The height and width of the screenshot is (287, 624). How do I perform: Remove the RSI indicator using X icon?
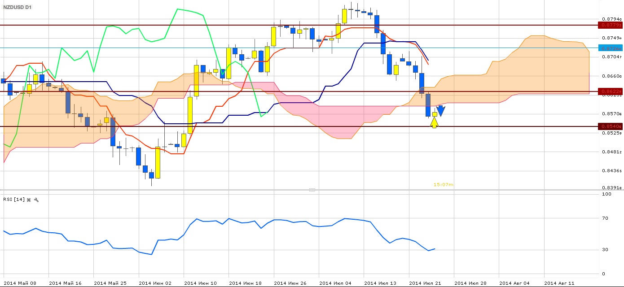click(29, 200)
